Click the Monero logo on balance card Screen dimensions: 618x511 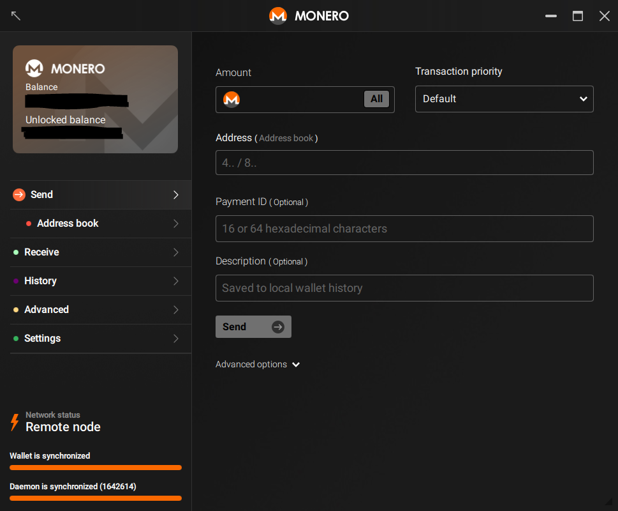tap(34, 68)
